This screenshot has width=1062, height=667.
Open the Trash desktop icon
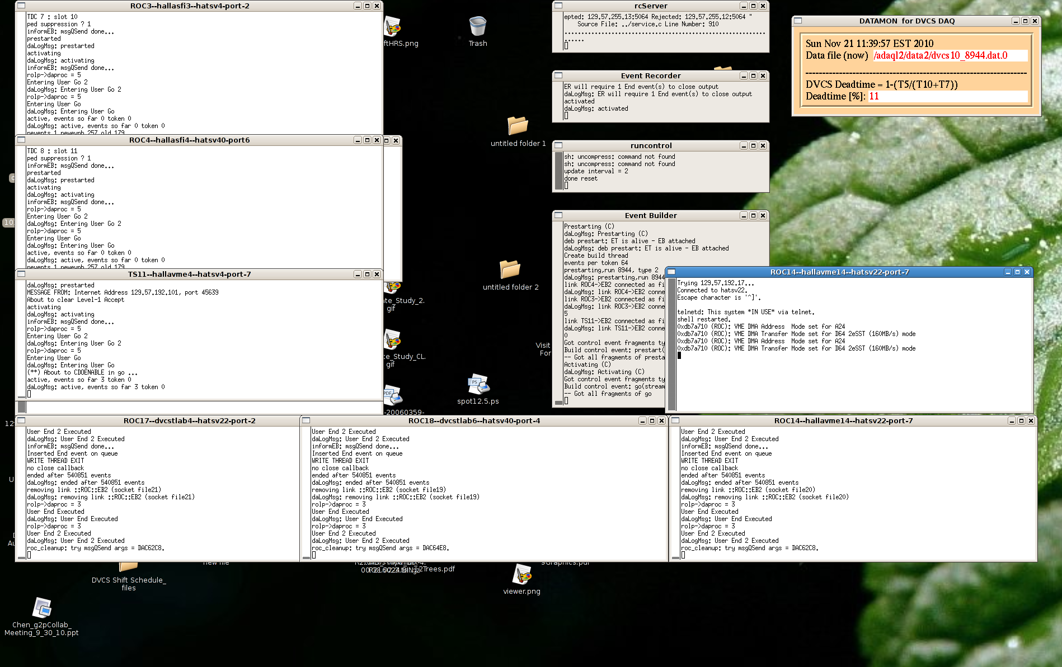pyautogui.click(x=478, y=26)
